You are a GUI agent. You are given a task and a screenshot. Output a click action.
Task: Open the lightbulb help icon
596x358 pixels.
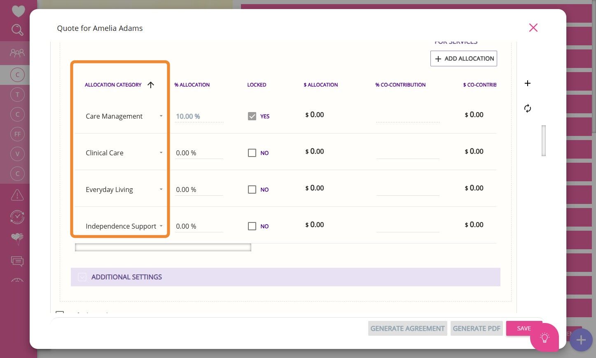[545, 338]
